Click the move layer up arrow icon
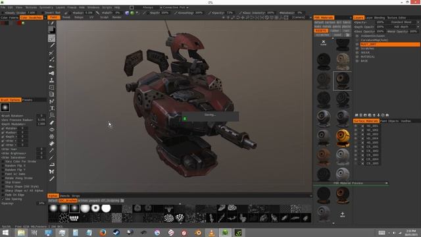The width and height of the screenshot is (421, 237). [374, 115]
